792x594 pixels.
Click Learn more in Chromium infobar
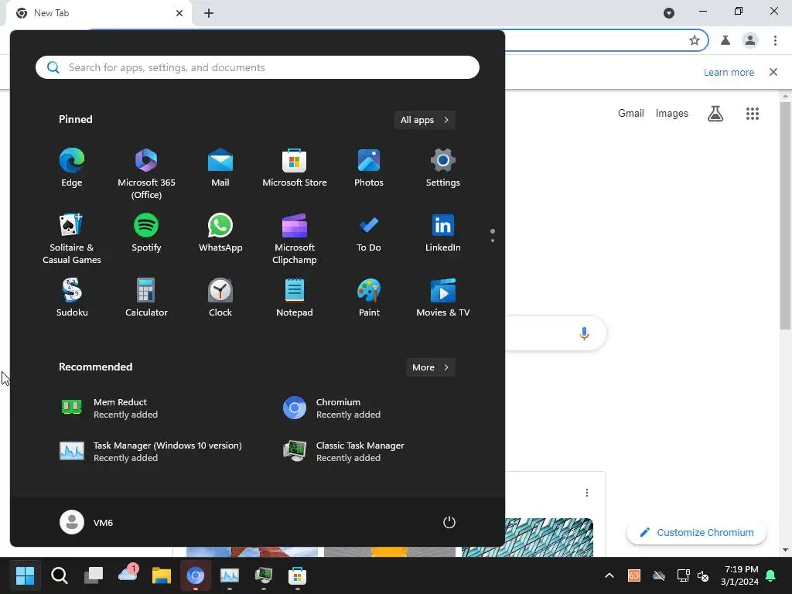(729, 72)
